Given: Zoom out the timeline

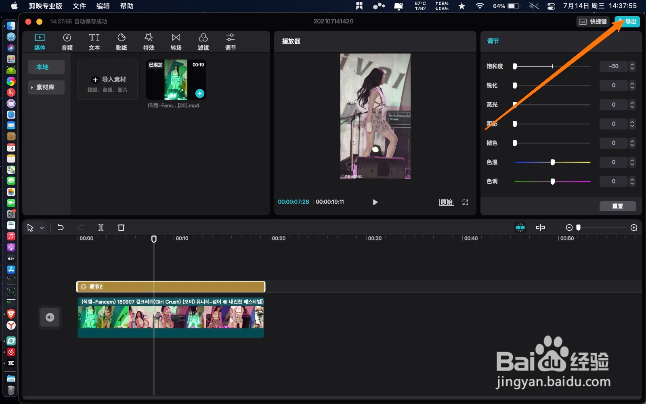Looking at the screenshot, I should 569,227.
